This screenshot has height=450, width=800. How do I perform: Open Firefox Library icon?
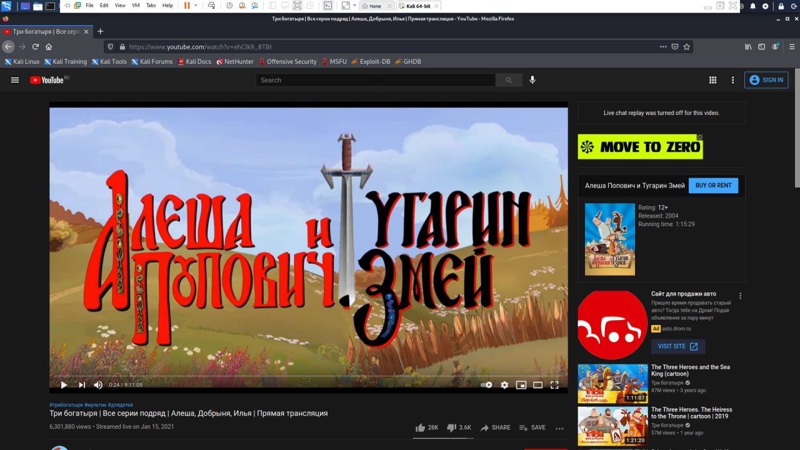(x=748, y=47)
